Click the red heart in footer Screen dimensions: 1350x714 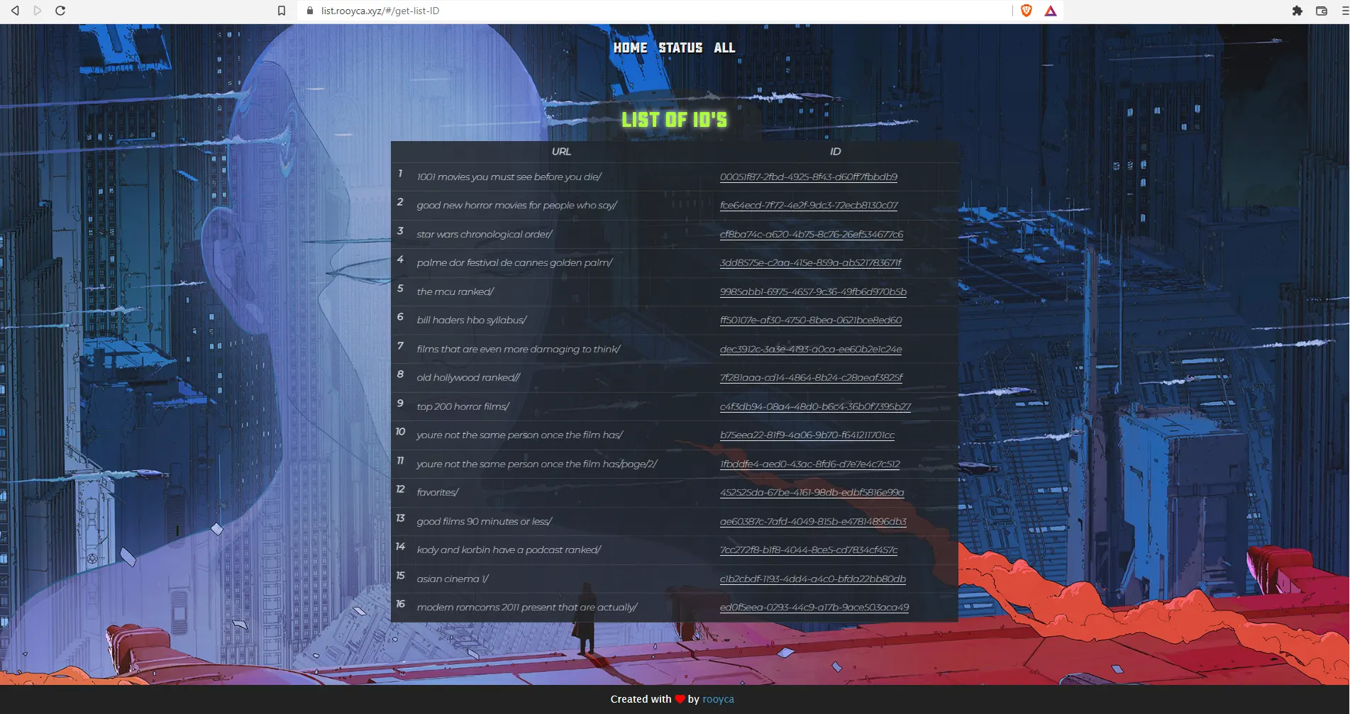click(680, 699)
